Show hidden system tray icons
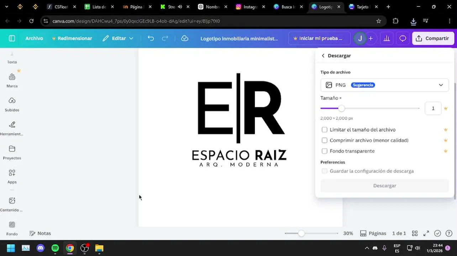This screenshot has height=256, width=457. pos(367,248)
